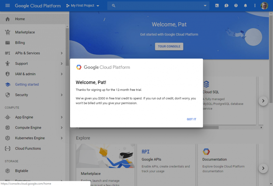Image resolution: width=273 pixels, height=186 pixels.
Task: Open the Google APIs card
Action: (166, 165)
